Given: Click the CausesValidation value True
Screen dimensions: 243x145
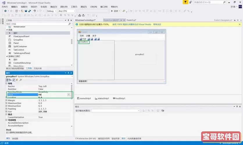Looking at the screenshot, I should [40, 117].
